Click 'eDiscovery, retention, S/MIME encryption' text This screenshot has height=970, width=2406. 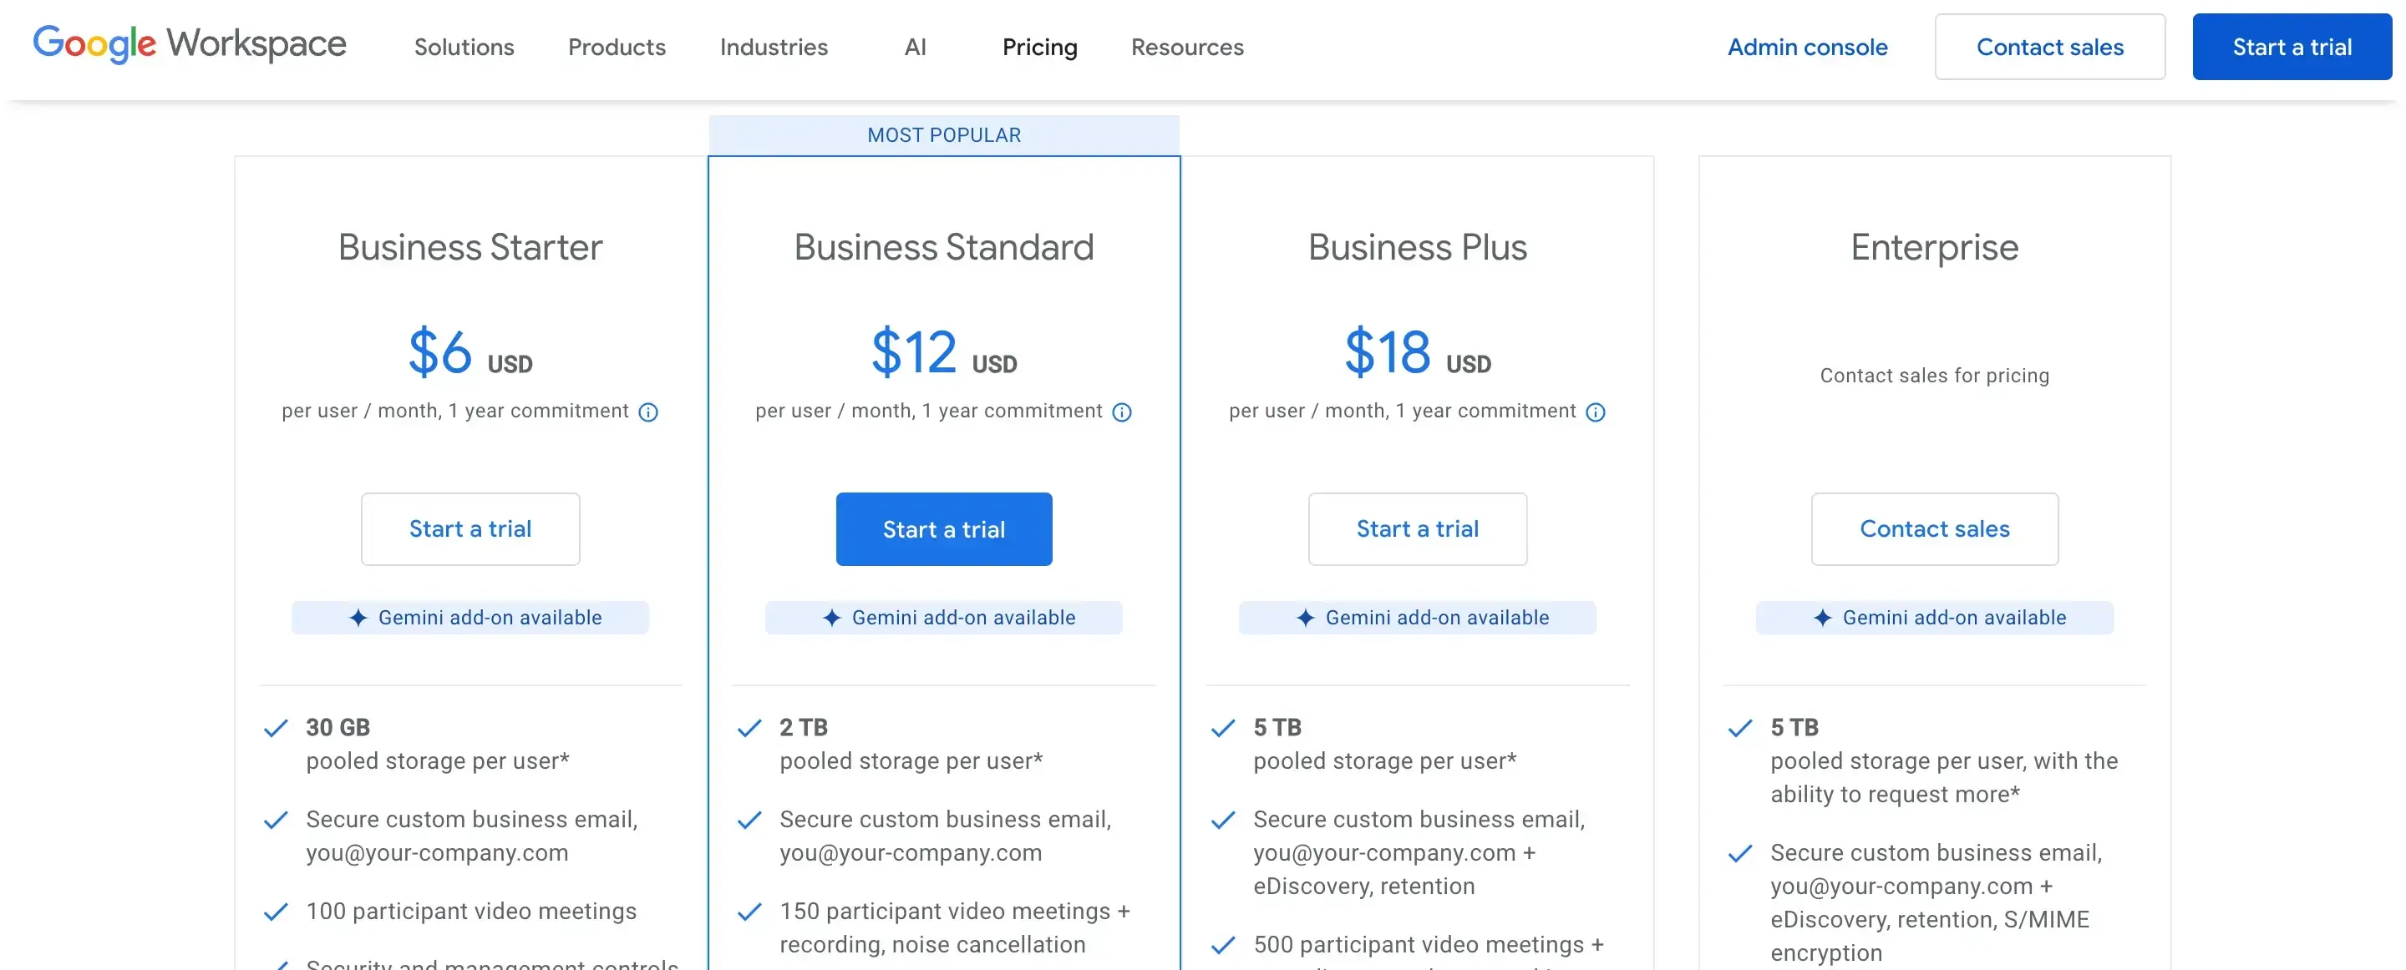point(1930,937)
